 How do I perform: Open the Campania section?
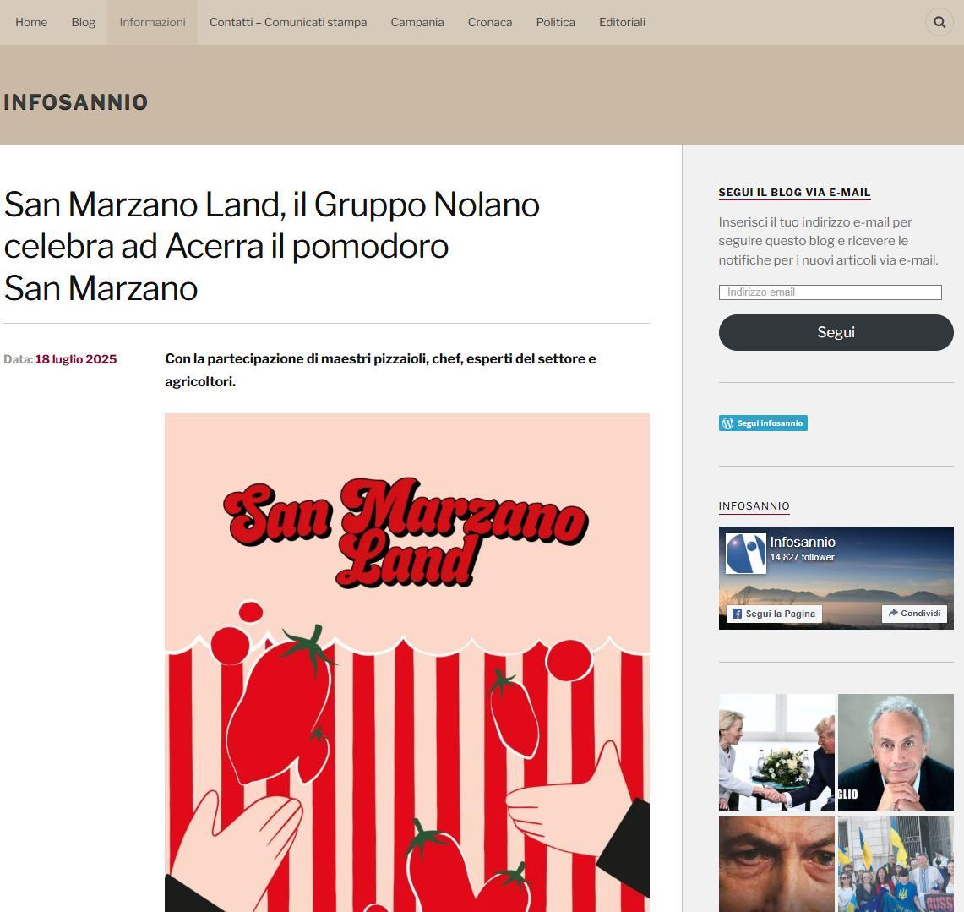417,22
